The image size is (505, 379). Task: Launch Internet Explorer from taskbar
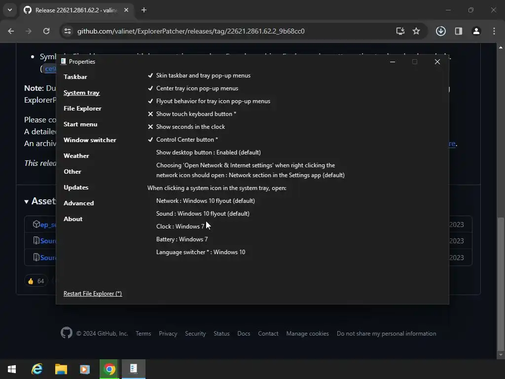[37, 369]
